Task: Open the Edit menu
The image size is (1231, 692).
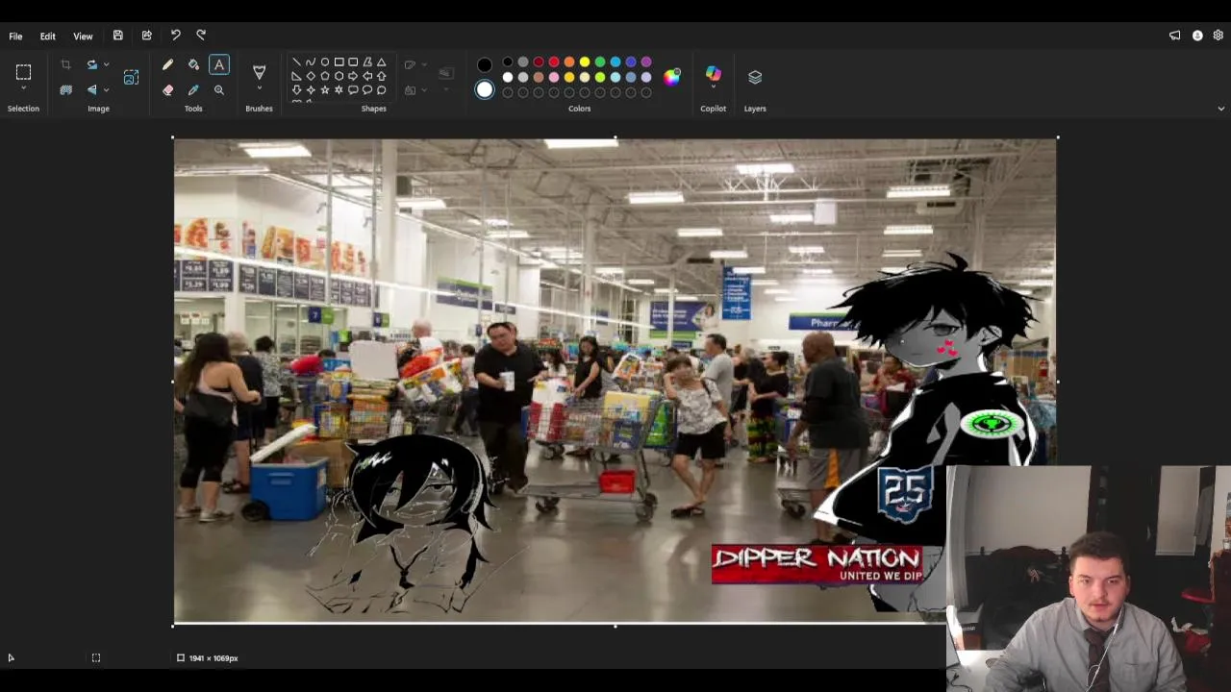Action: point(47,37)
